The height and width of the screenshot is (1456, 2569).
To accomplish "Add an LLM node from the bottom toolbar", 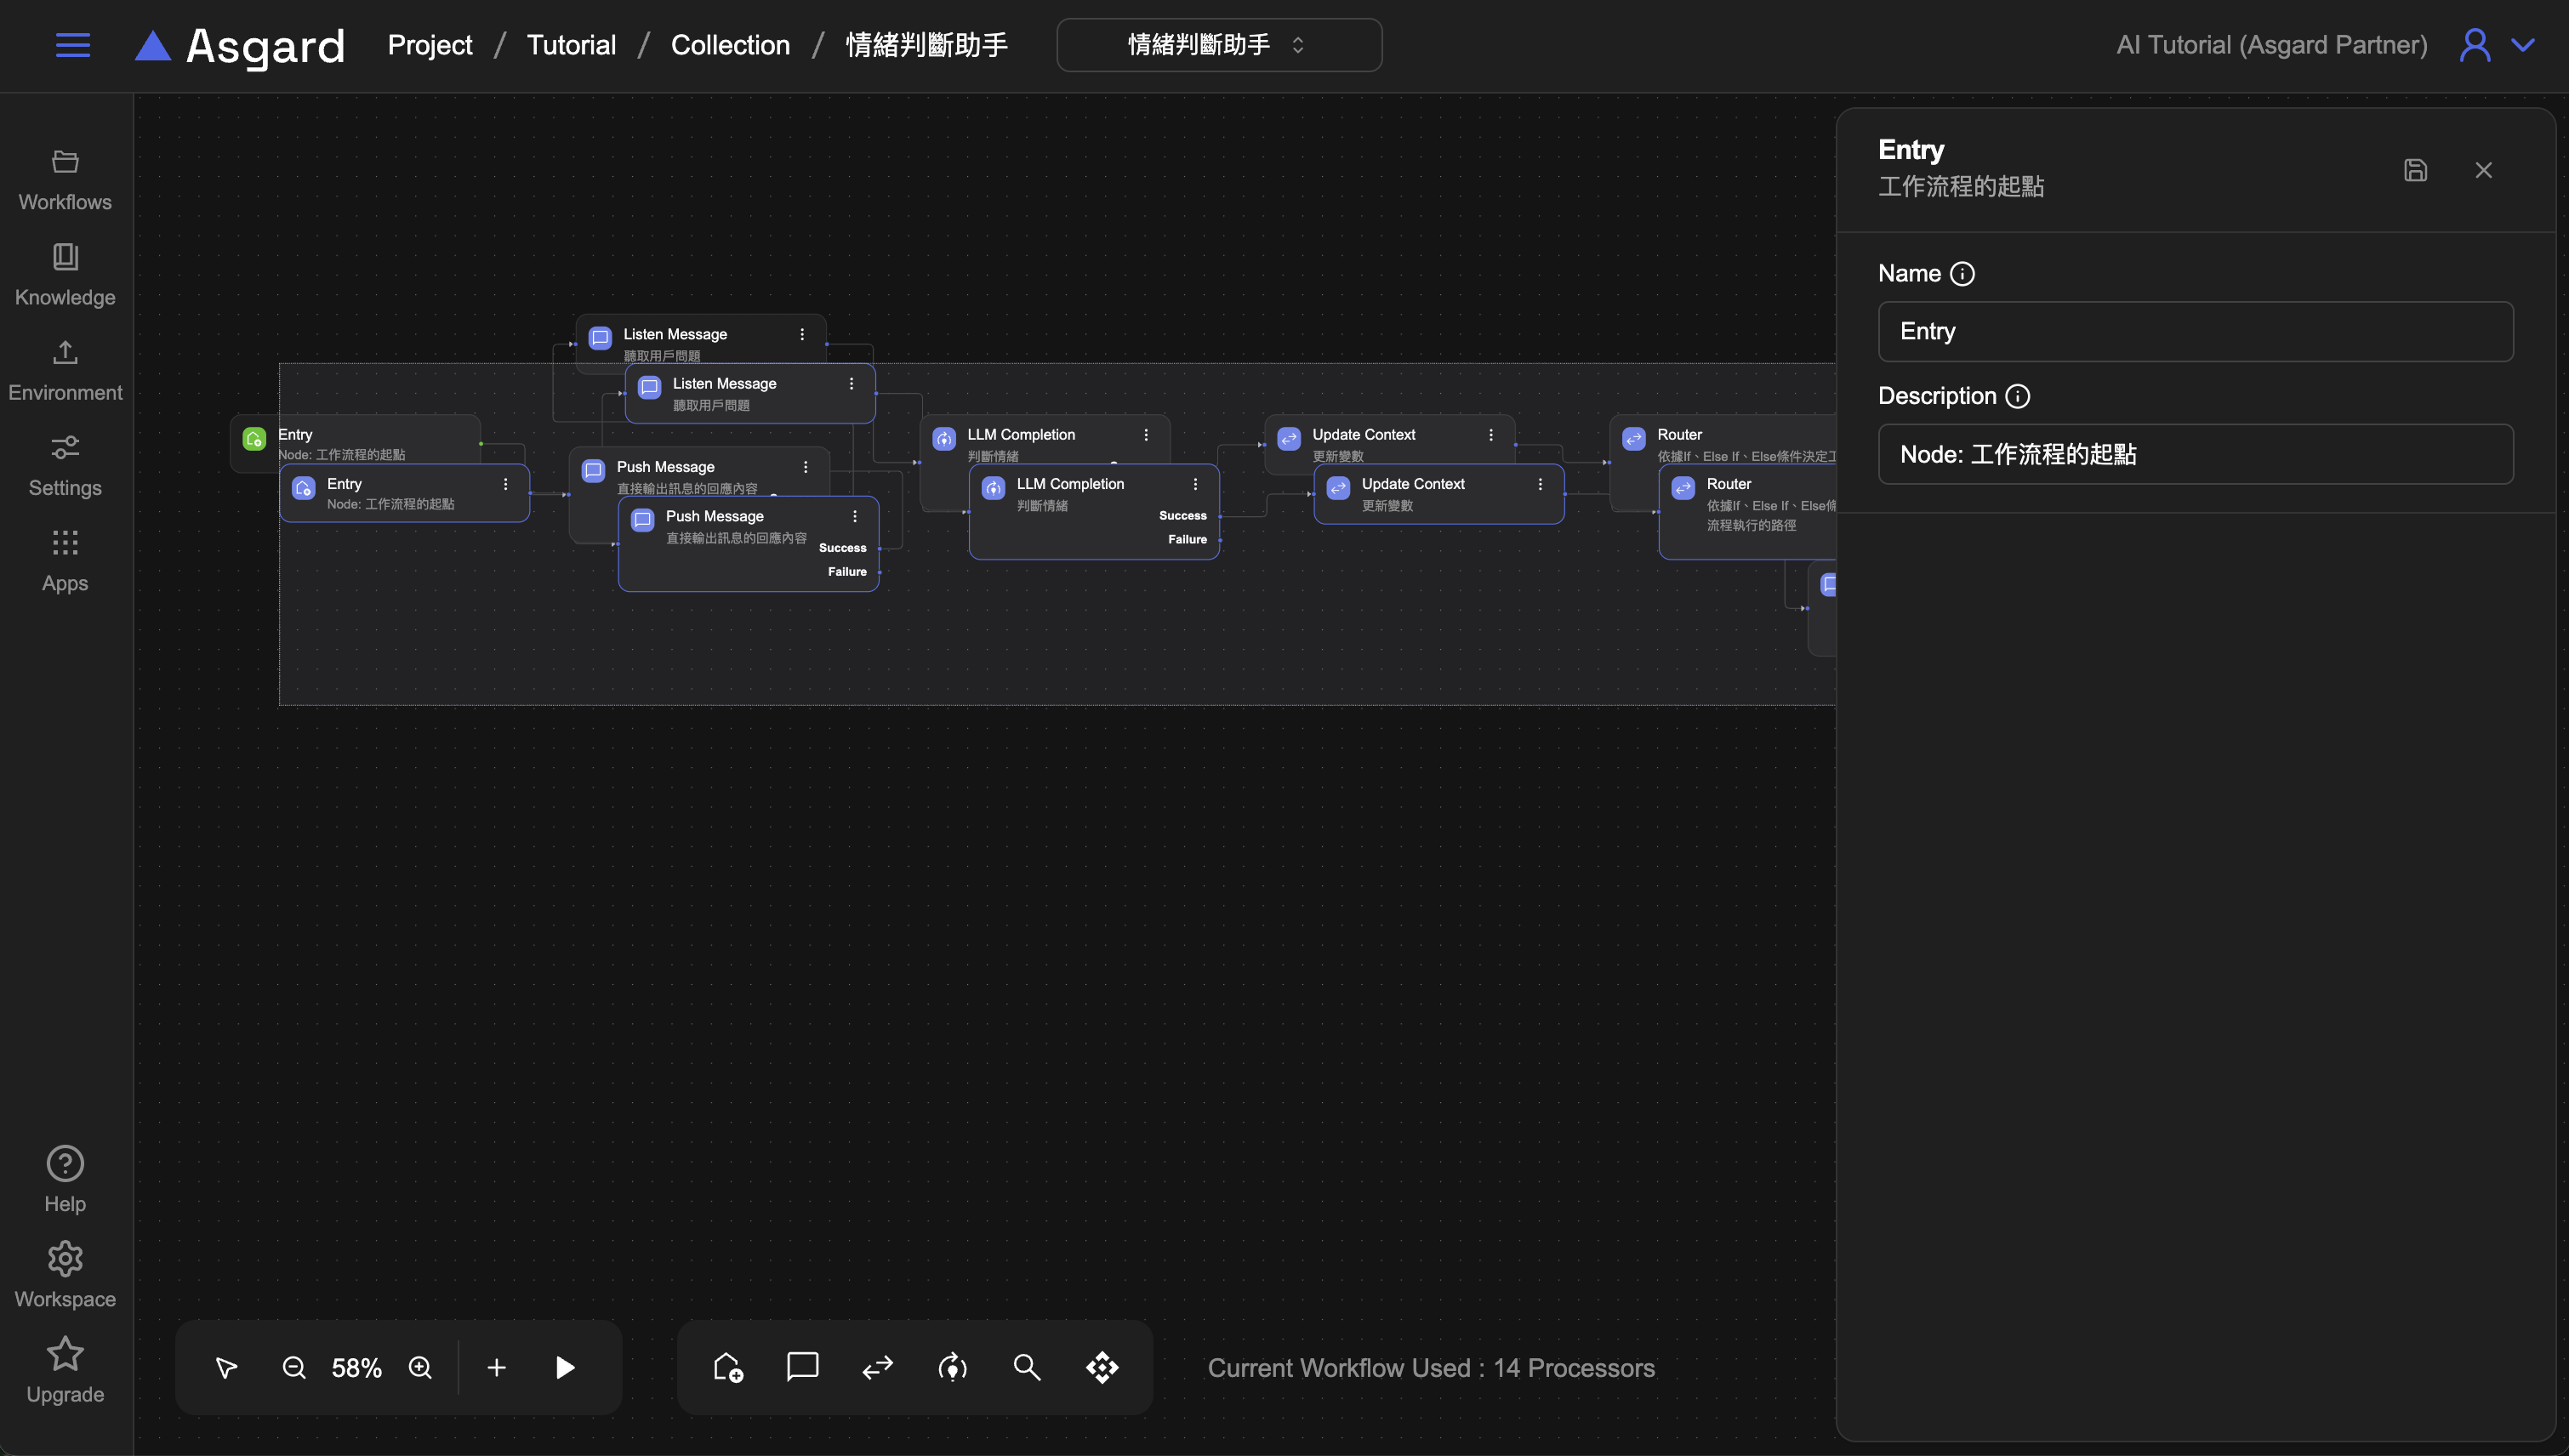I will click(x=952, y=1367).
